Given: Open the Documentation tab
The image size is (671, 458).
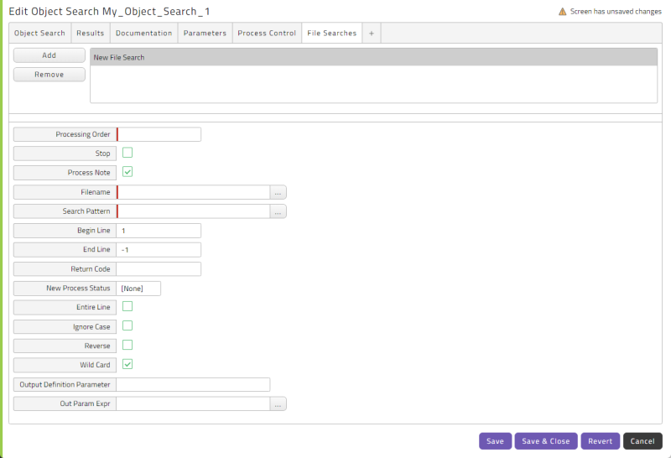Looking at the screenshot, I should tap(143, 33).
